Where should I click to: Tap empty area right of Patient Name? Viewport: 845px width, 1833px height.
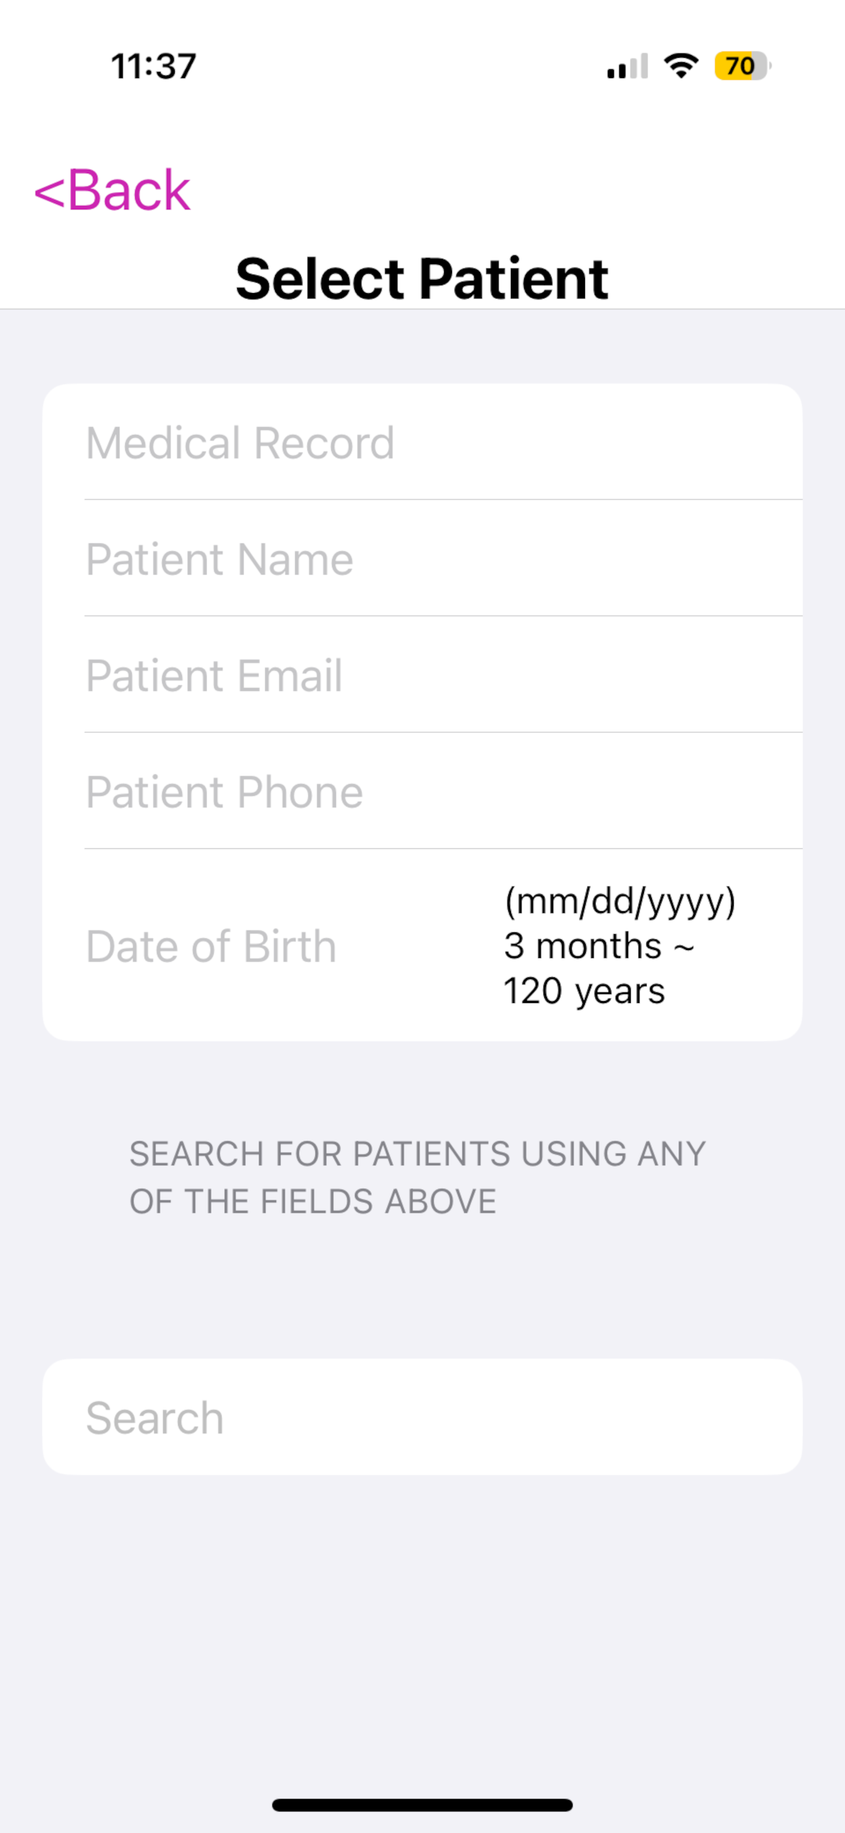click(576, 559)
